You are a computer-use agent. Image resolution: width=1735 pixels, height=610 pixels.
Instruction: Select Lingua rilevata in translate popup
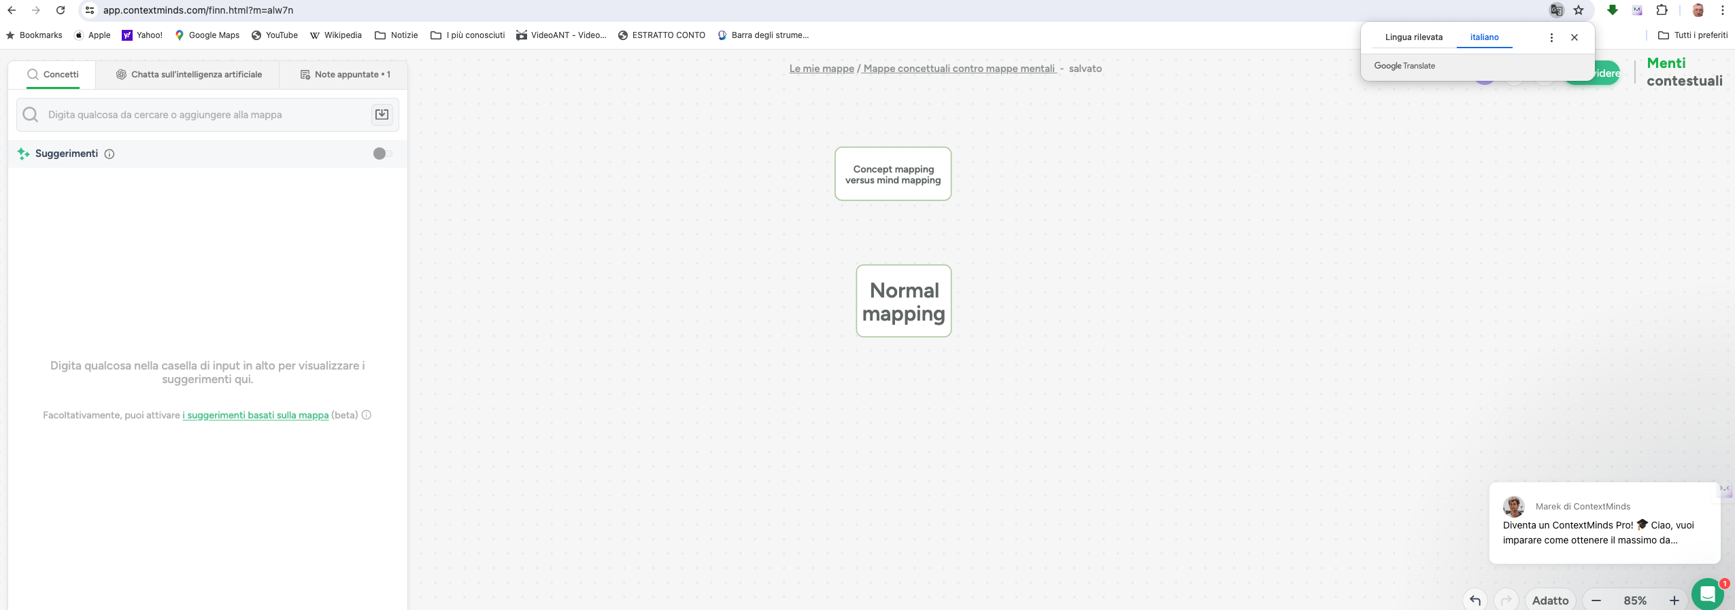tap(1413, 37)
